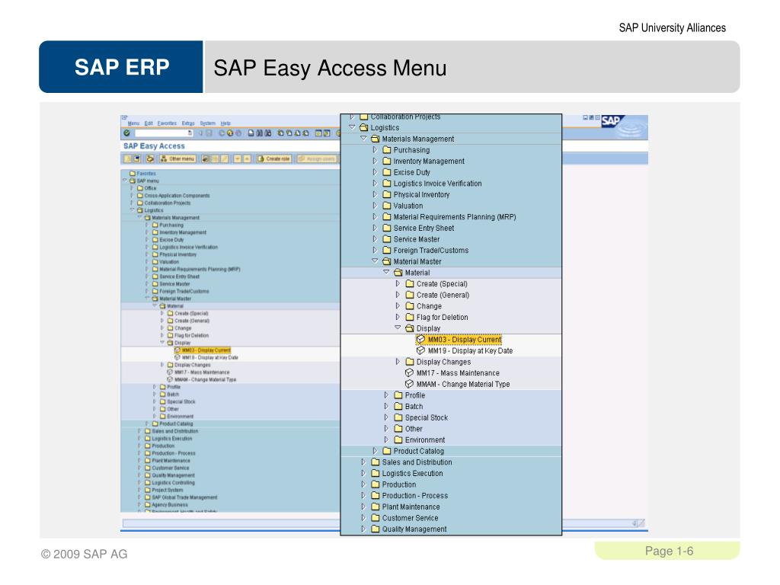780x585 pixels.
Task: Expand Product Catalog in magnified tree
Action: 375,451
